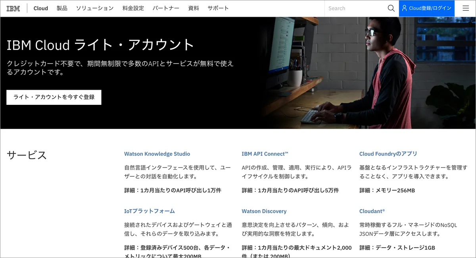Click the IBM Cloud ライト・アカウント heading
Image resolution: width=476 pixels, height=258 pixels.
click(101, 45)
